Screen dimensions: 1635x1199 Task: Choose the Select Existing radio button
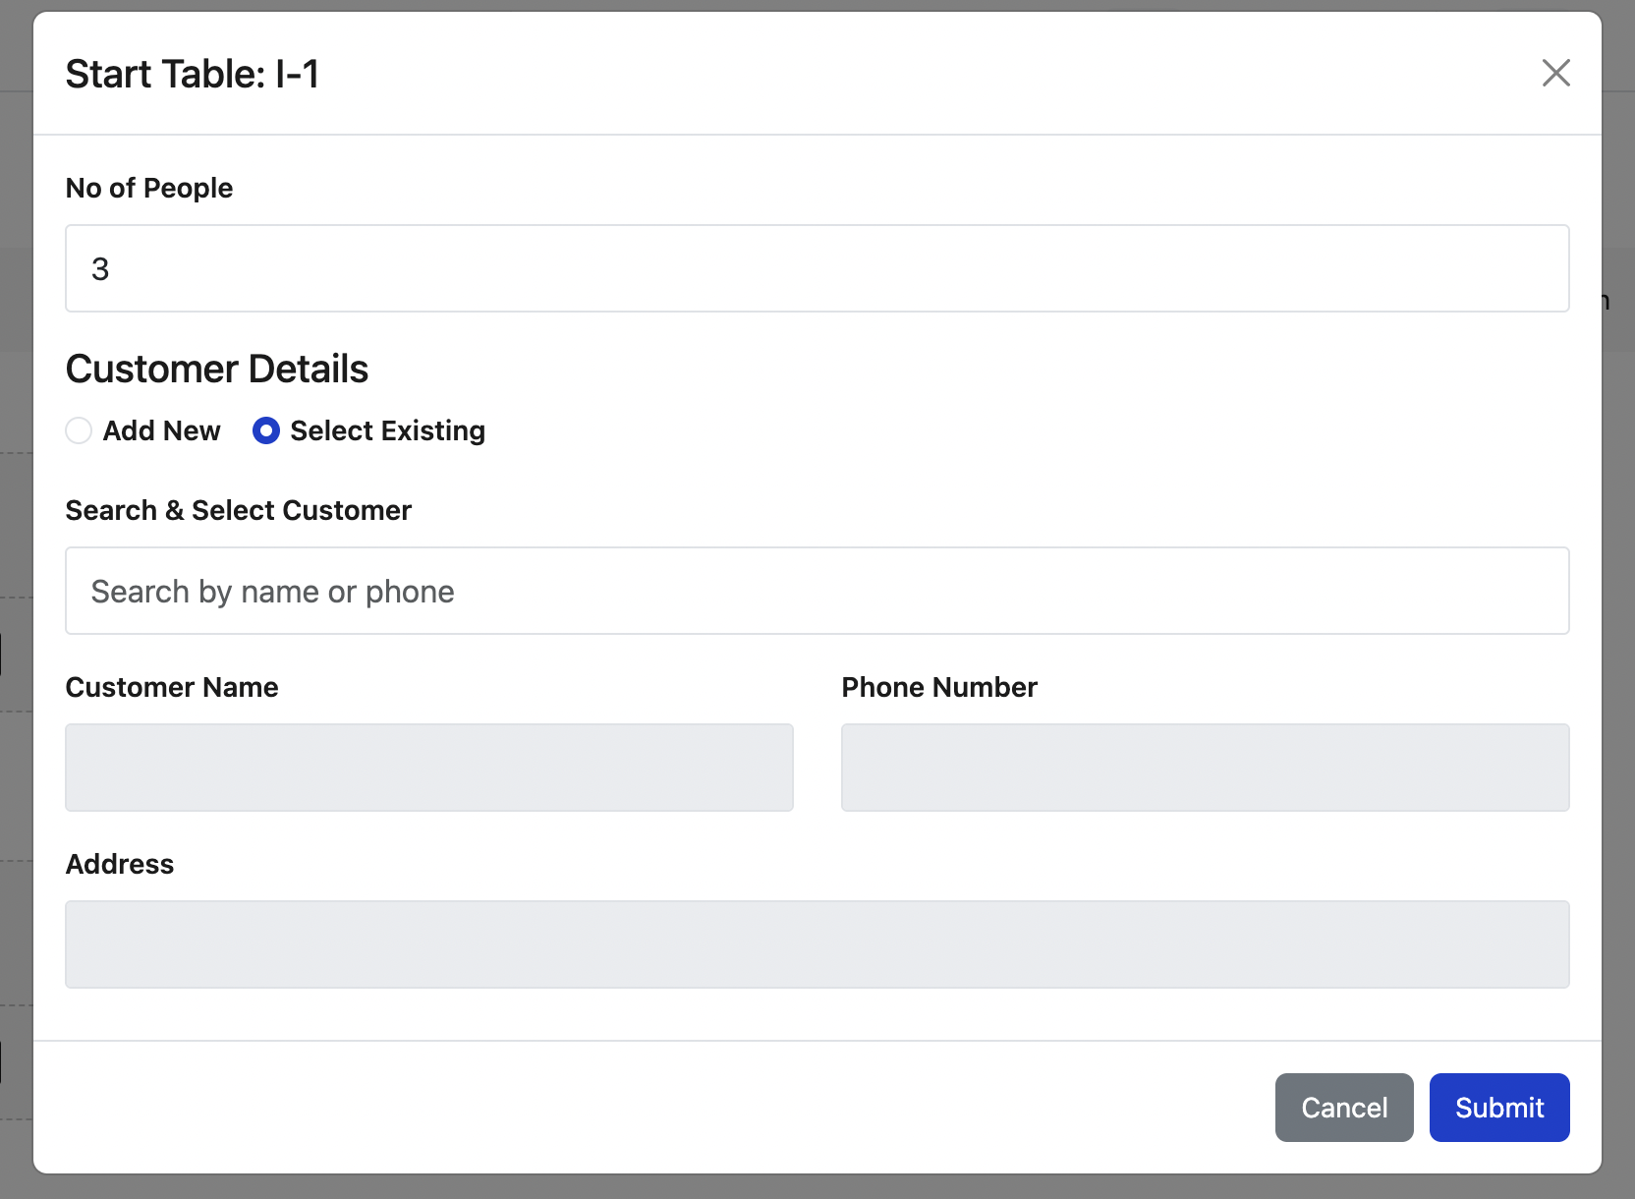[x=266, y=430]
